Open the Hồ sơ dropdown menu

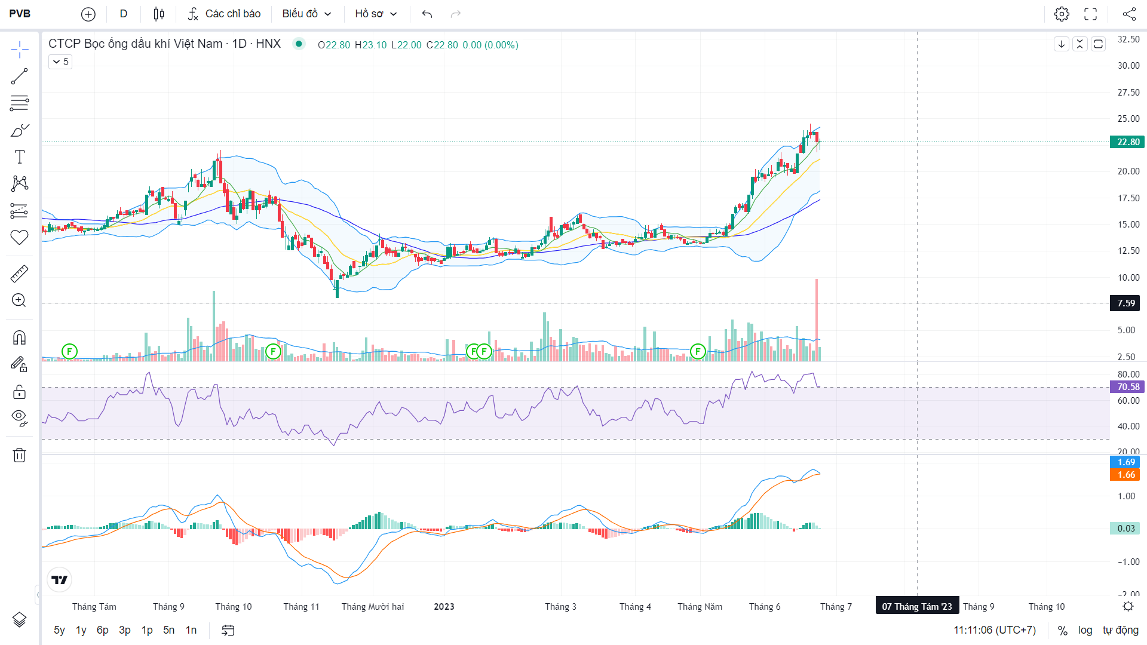(376, 14)
